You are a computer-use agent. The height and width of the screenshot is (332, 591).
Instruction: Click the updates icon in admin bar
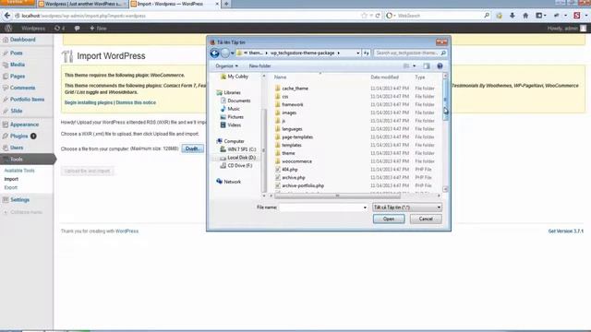click(x=59, y=29)
